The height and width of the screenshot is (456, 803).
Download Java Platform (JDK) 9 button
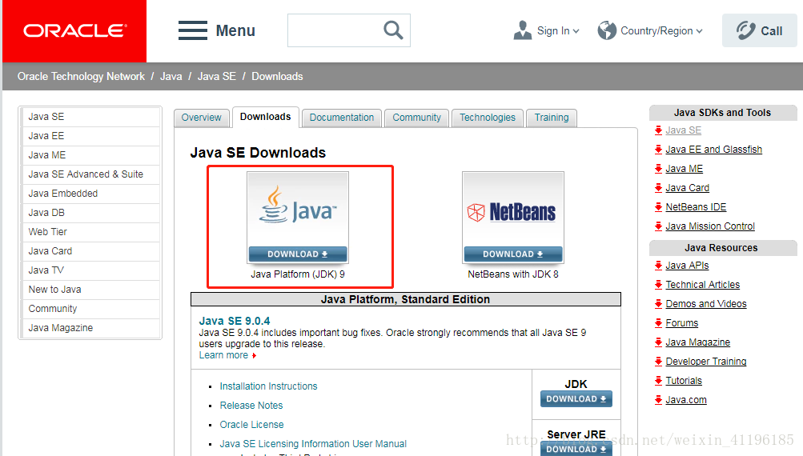pyautogui.click(x=298, y=254)
